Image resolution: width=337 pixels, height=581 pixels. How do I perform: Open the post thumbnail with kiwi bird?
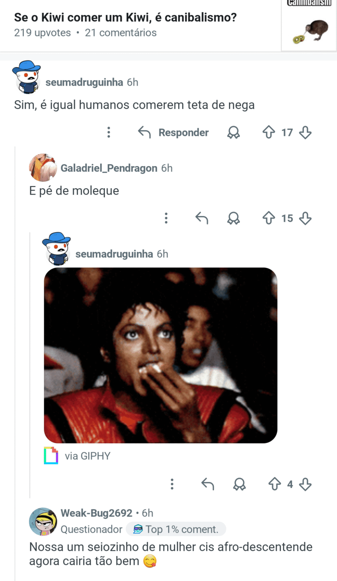[309, 25]
